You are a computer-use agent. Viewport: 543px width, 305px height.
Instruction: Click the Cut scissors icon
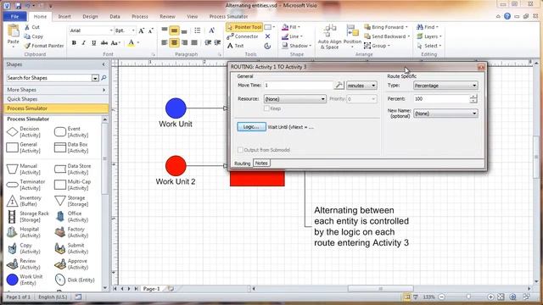(27, 27)
